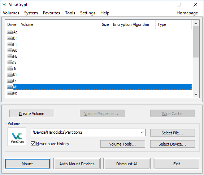Open the Homepage link in menu bar

[187, 13]
